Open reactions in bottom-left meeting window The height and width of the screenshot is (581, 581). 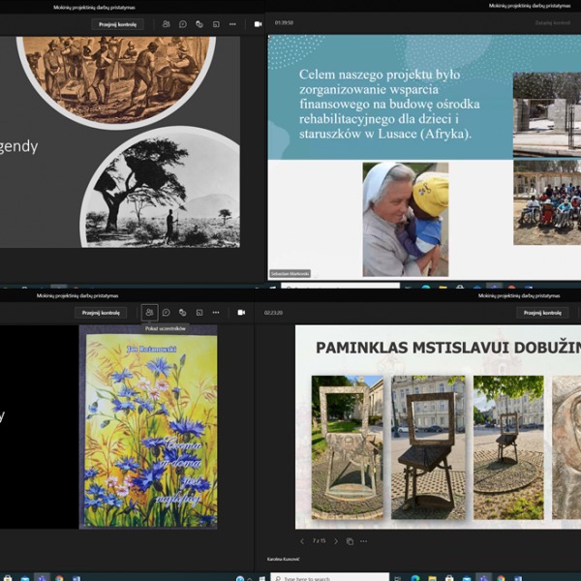tap(183, 313)
